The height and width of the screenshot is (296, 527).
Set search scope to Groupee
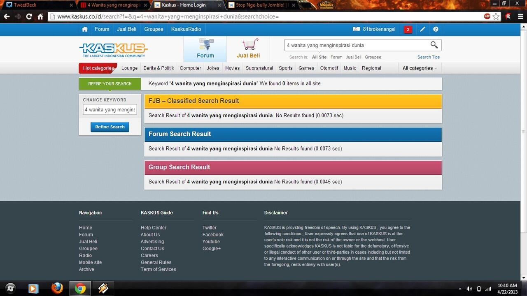373,57
